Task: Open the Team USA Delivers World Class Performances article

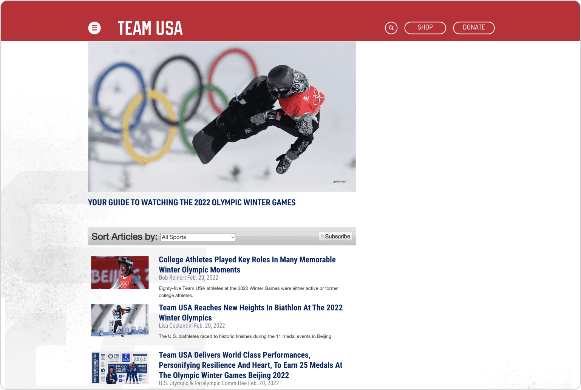Action: click(x=250, y=365)
